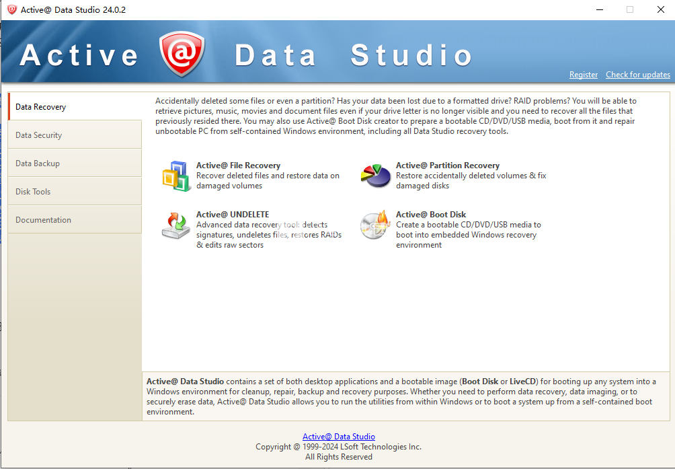Click the Active@ UNDELETE drive icon
Screen dimensions: 675x469
coord(176,225)
